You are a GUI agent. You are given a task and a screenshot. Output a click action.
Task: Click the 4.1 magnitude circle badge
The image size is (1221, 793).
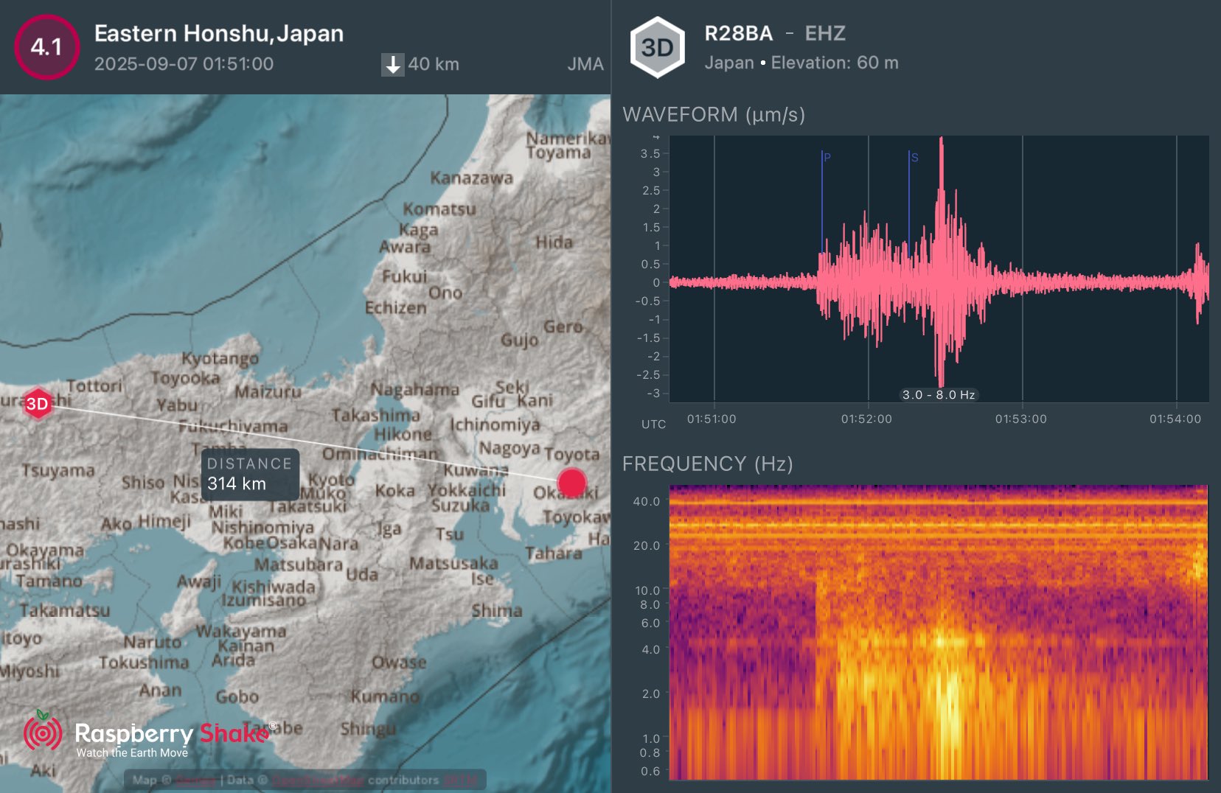(x=46, y=47)
